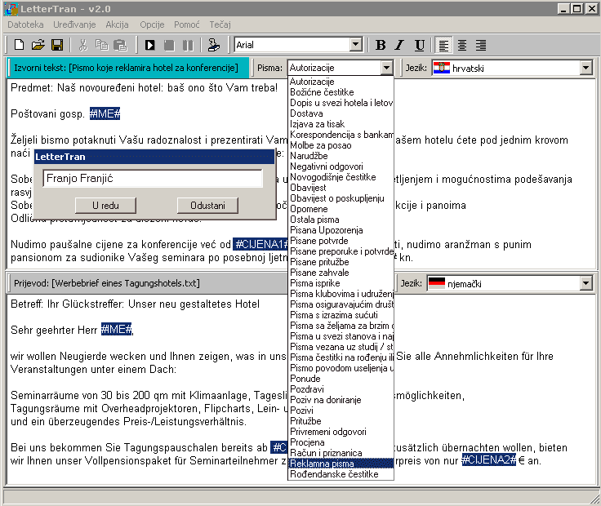Pick Negativni odgovori entry

coord(341,166)
